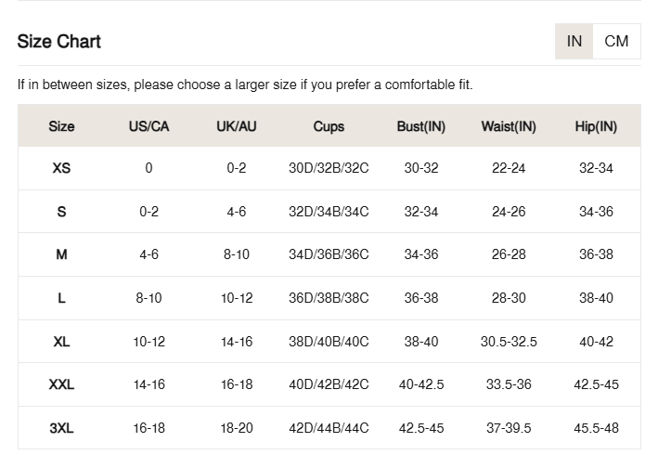Viewport: 658px width, 455px height.
Task: Select the IN unit toggle
Action: 574,41
